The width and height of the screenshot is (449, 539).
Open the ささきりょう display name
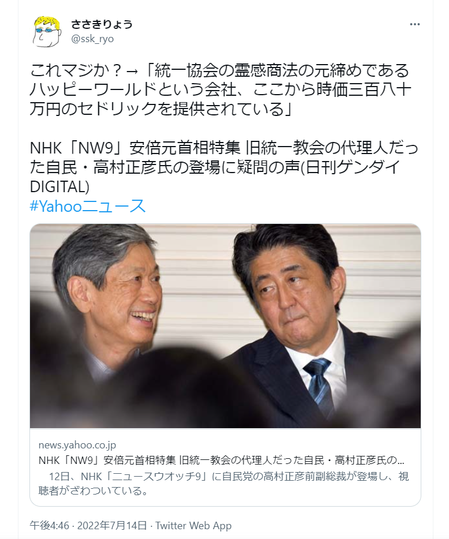(102, 24)
